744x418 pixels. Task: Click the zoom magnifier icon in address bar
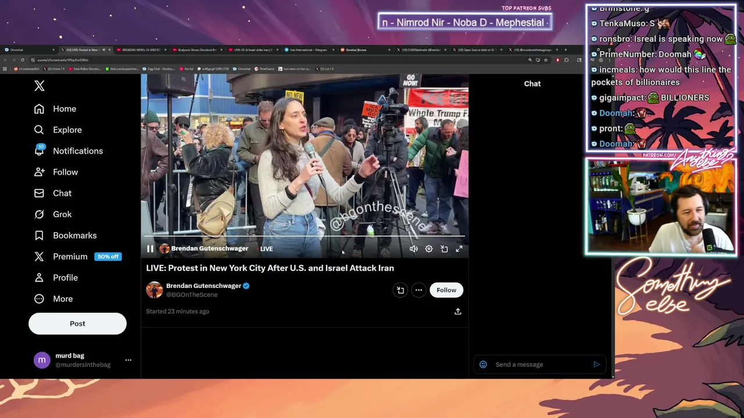click(530, 60)
